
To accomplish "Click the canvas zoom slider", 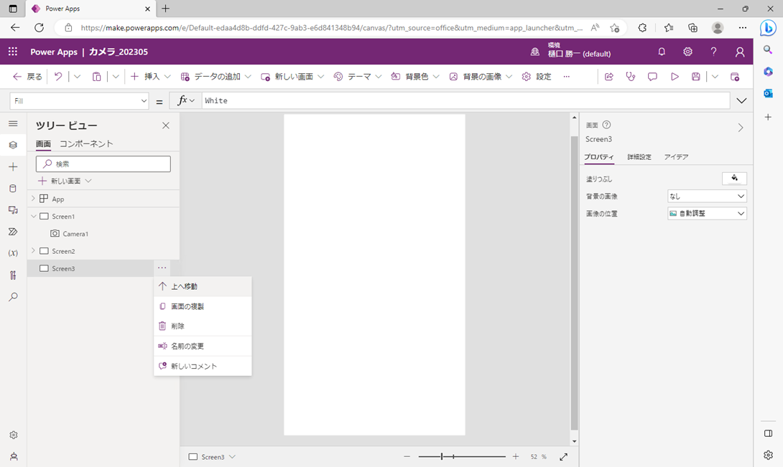I will pyautogui.click(x=462, y=456).
